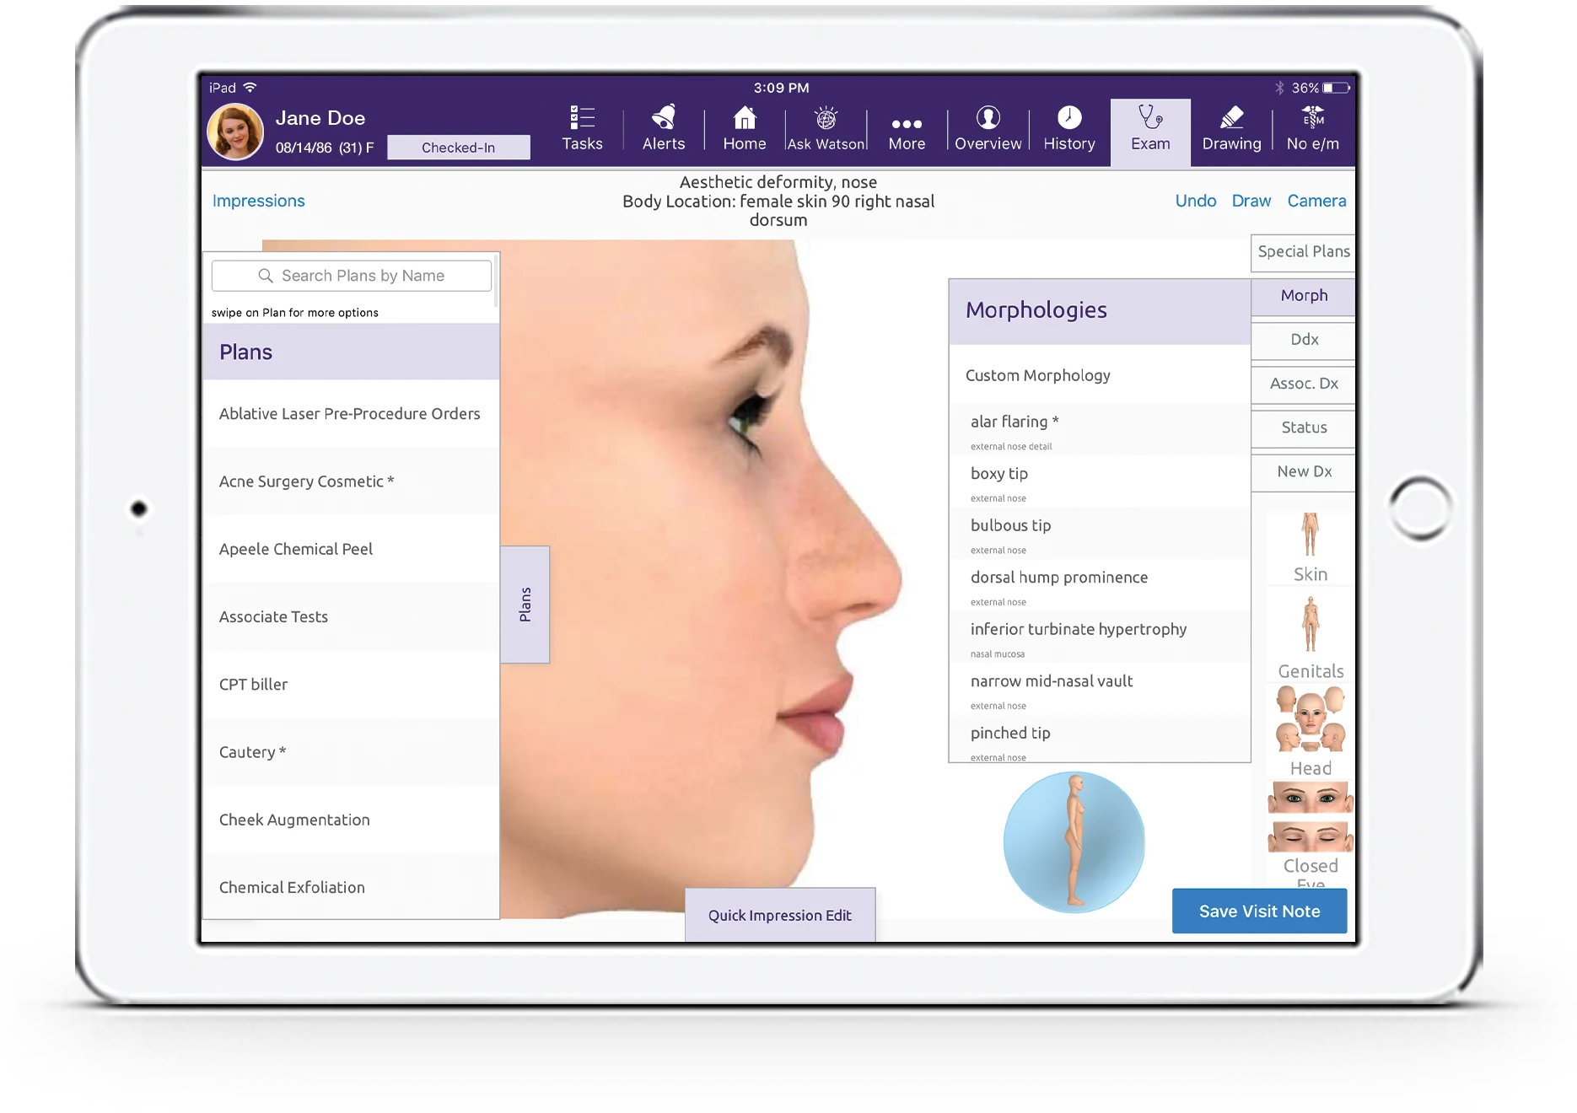Open the More options icon
This screenshot has height=1113, width=1577.
click(907, 126)
